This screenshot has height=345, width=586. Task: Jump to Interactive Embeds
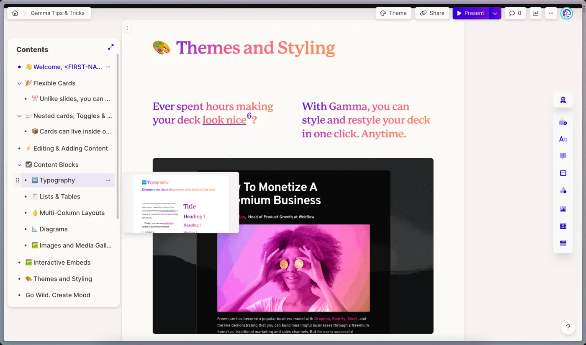58,263
